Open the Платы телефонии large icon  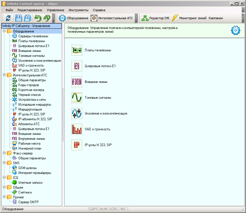point(77,50)
